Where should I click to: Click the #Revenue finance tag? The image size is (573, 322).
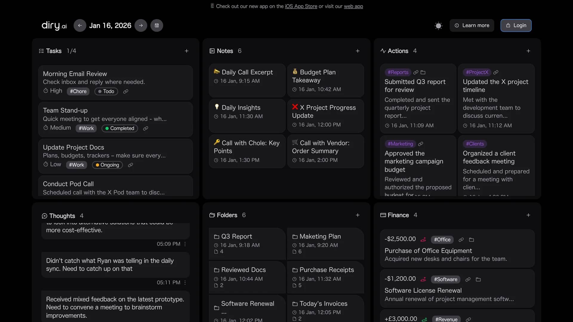click(x=446, y=319)
